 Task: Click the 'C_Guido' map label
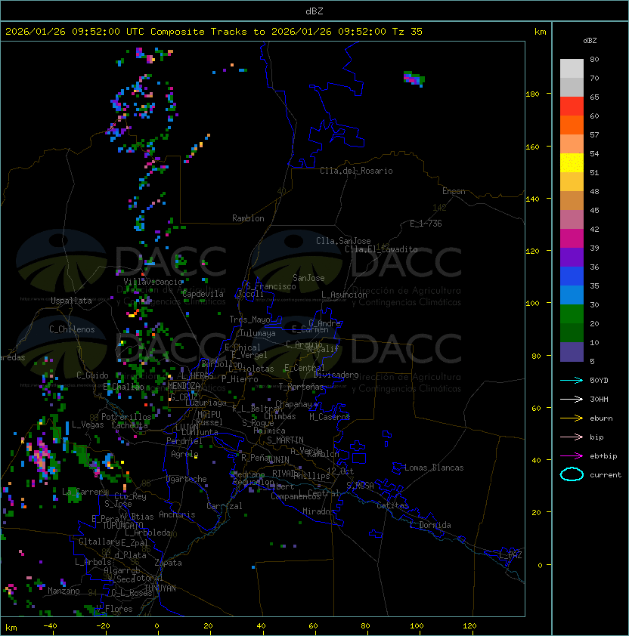point(92,375)
